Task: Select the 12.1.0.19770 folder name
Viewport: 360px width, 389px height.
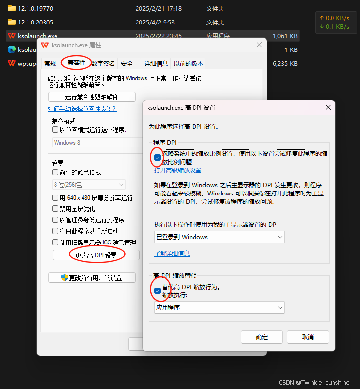Action: [35, 9]
